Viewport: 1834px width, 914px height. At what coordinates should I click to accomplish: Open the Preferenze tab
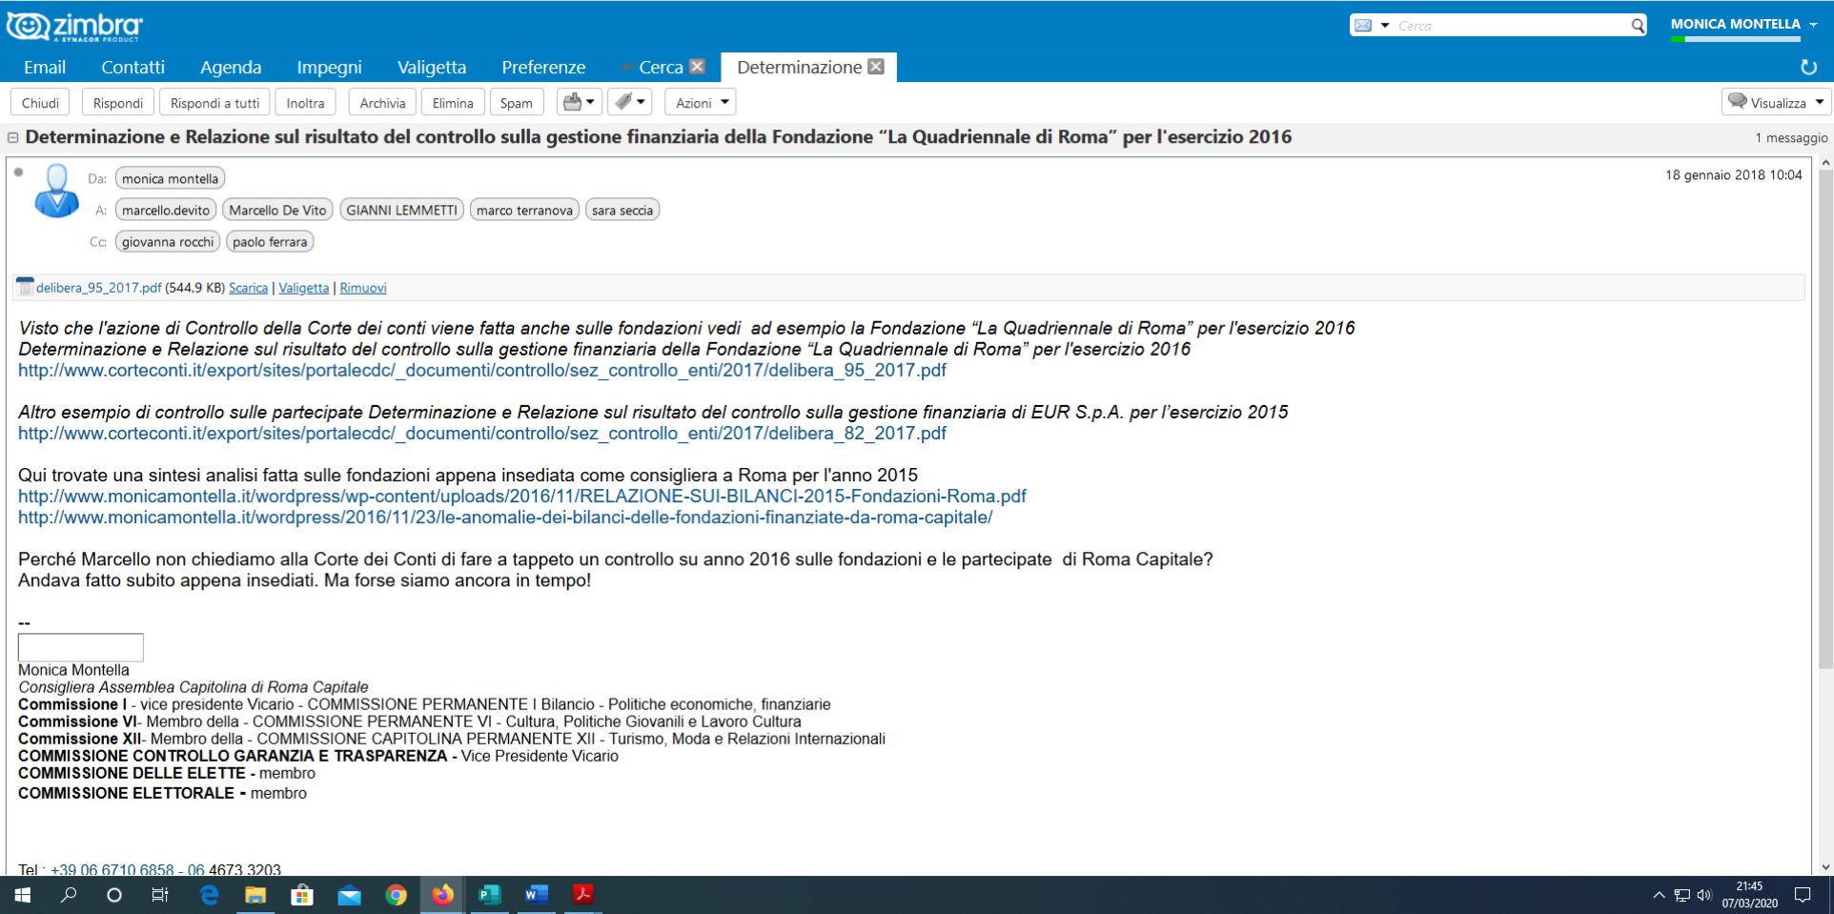543,67
